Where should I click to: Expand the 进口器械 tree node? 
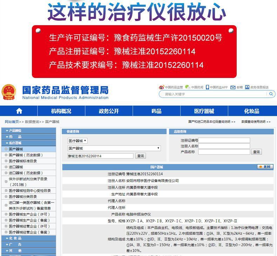click(6, 167)
